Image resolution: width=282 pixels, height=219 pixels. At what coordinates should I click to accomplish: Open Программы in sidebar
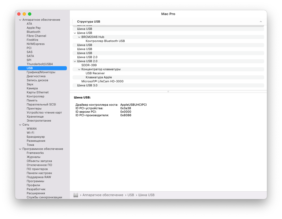point(35,181)
